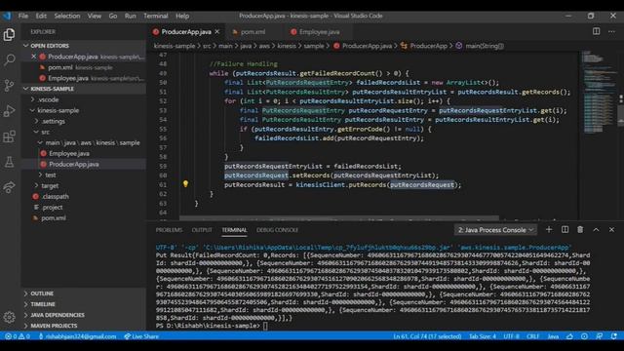
Task: Click the feedback icon in status bar
Action: [x=600, y=336]
